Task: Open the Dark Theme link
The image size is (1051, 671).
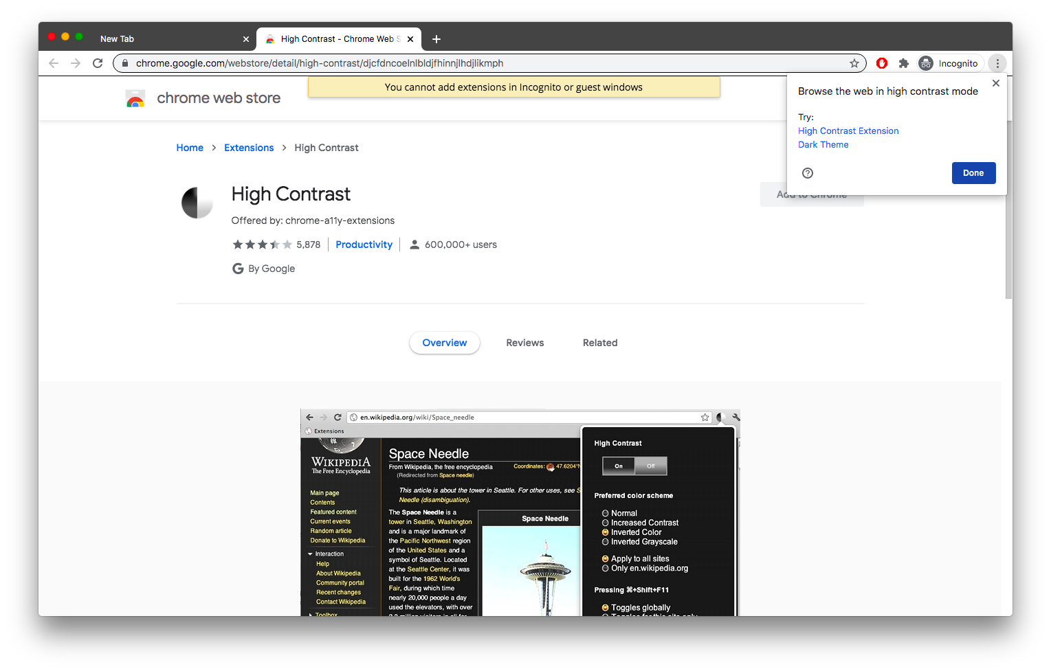Action: click(823, 144)
